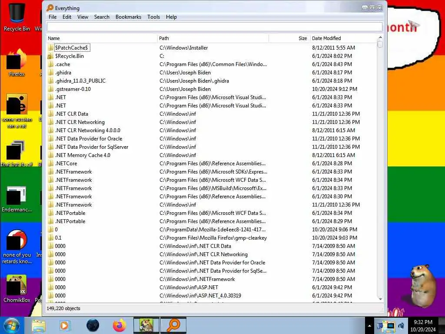Open the Windows Start orb
445x334 pixels.
click(11, 325)
